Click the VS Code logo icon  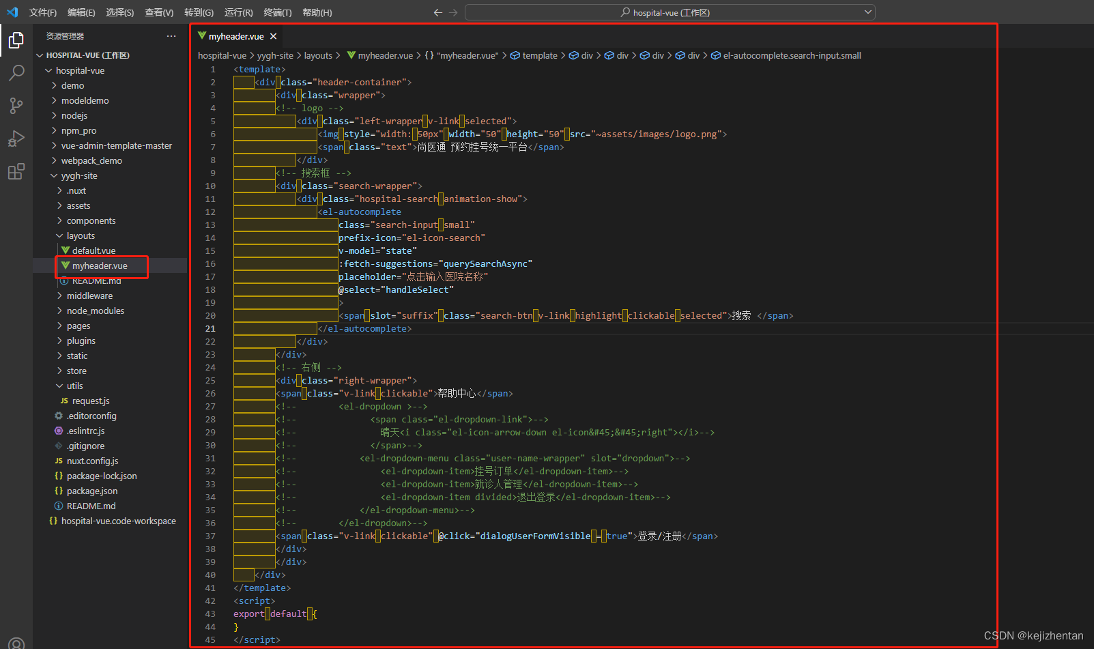click(x=12, y=12)
